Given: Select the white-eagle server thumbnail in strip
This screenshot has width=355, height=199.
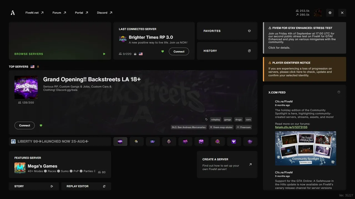Looking at the screenshot, I should click(x=234, y=142).
